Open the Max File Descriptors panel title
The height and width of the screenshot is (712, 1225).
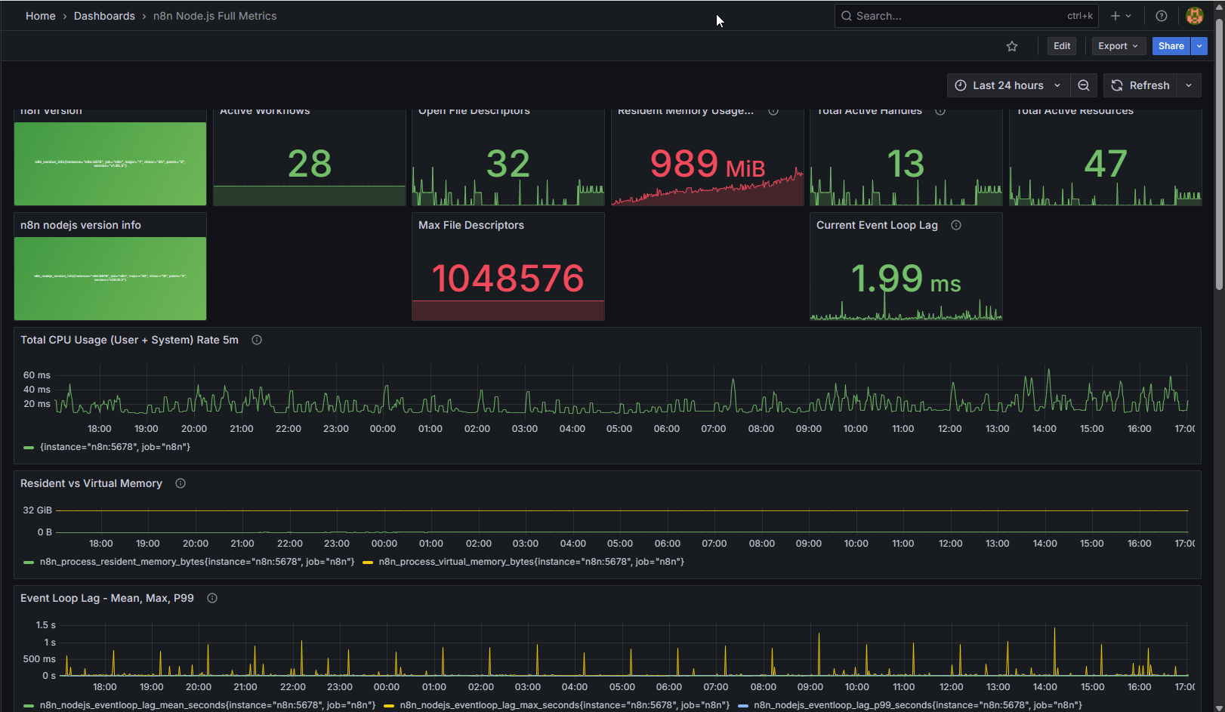click(471, 225)
